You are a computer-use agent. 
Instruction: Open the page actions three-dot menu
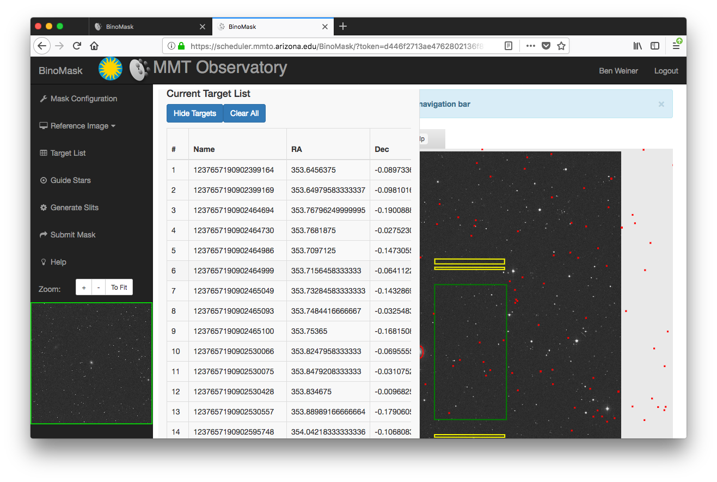coord(530,46)
